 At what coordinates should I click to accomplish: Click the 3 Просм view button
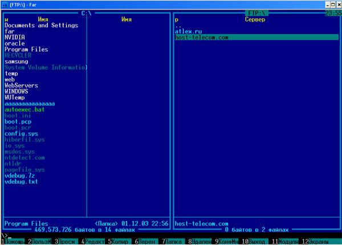[x=66, y=242]
